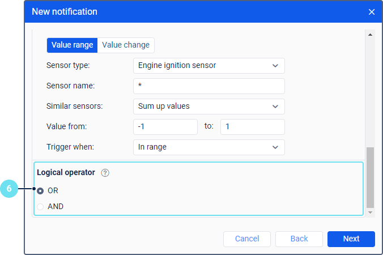Image resolution: width=383 pixels, height=255 pixels.
Task: Select the OR logical operator
Action: [40, 191]
